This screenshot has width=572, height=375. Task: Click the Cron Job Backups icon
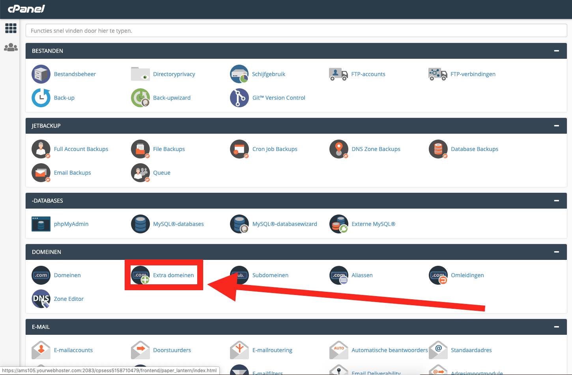click(x=239, y=149)
